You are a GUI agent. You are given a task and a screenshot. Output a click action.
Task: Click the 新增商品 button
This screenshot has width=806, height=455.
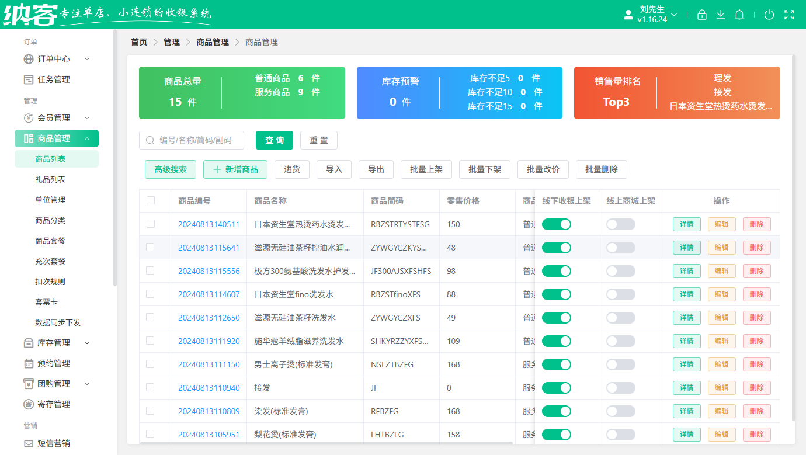235,169
